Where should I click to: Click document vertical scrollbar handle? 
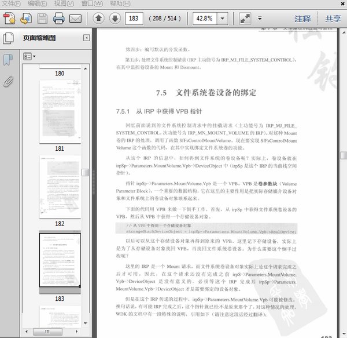click(x=344, y=155)
